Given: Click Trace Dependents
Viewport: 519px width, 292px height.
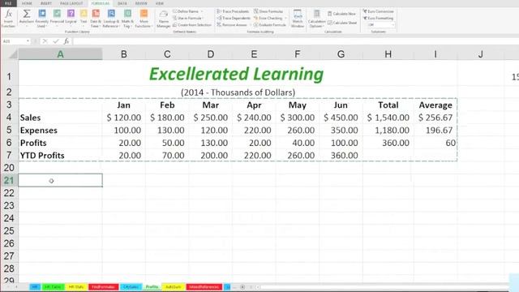Looking at the screenshot, I should (234, 18).
